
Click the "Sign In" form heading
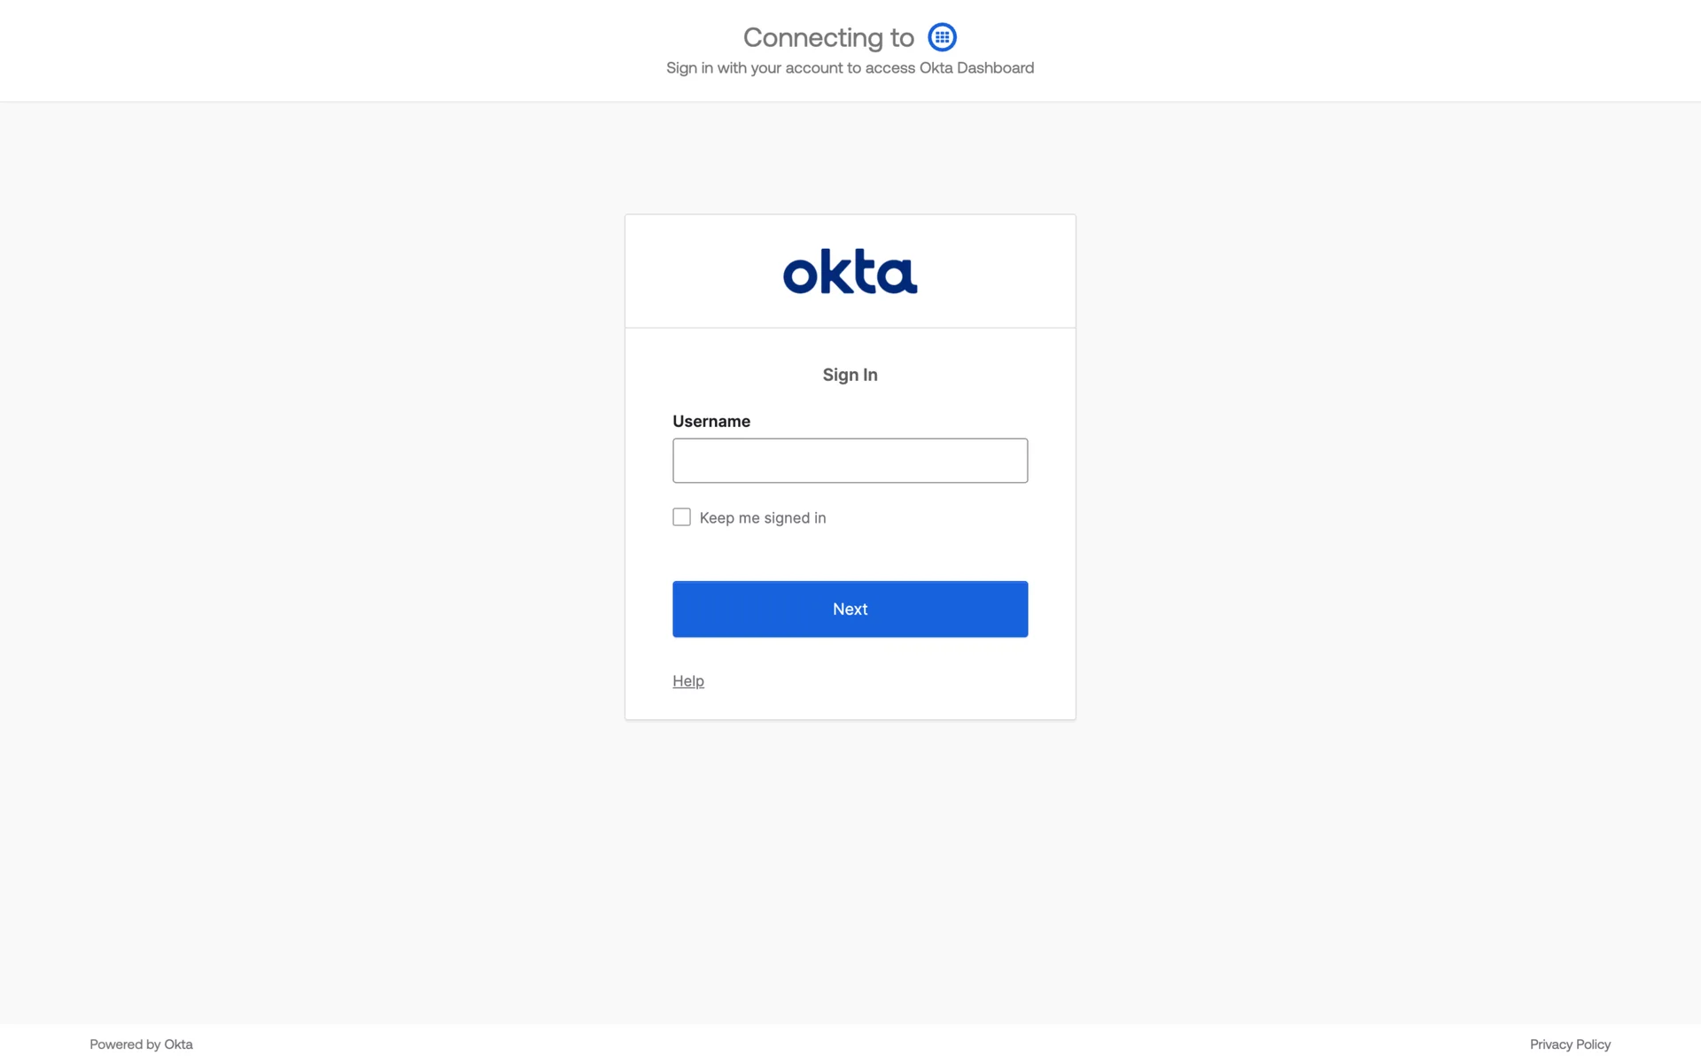[850, 375]
